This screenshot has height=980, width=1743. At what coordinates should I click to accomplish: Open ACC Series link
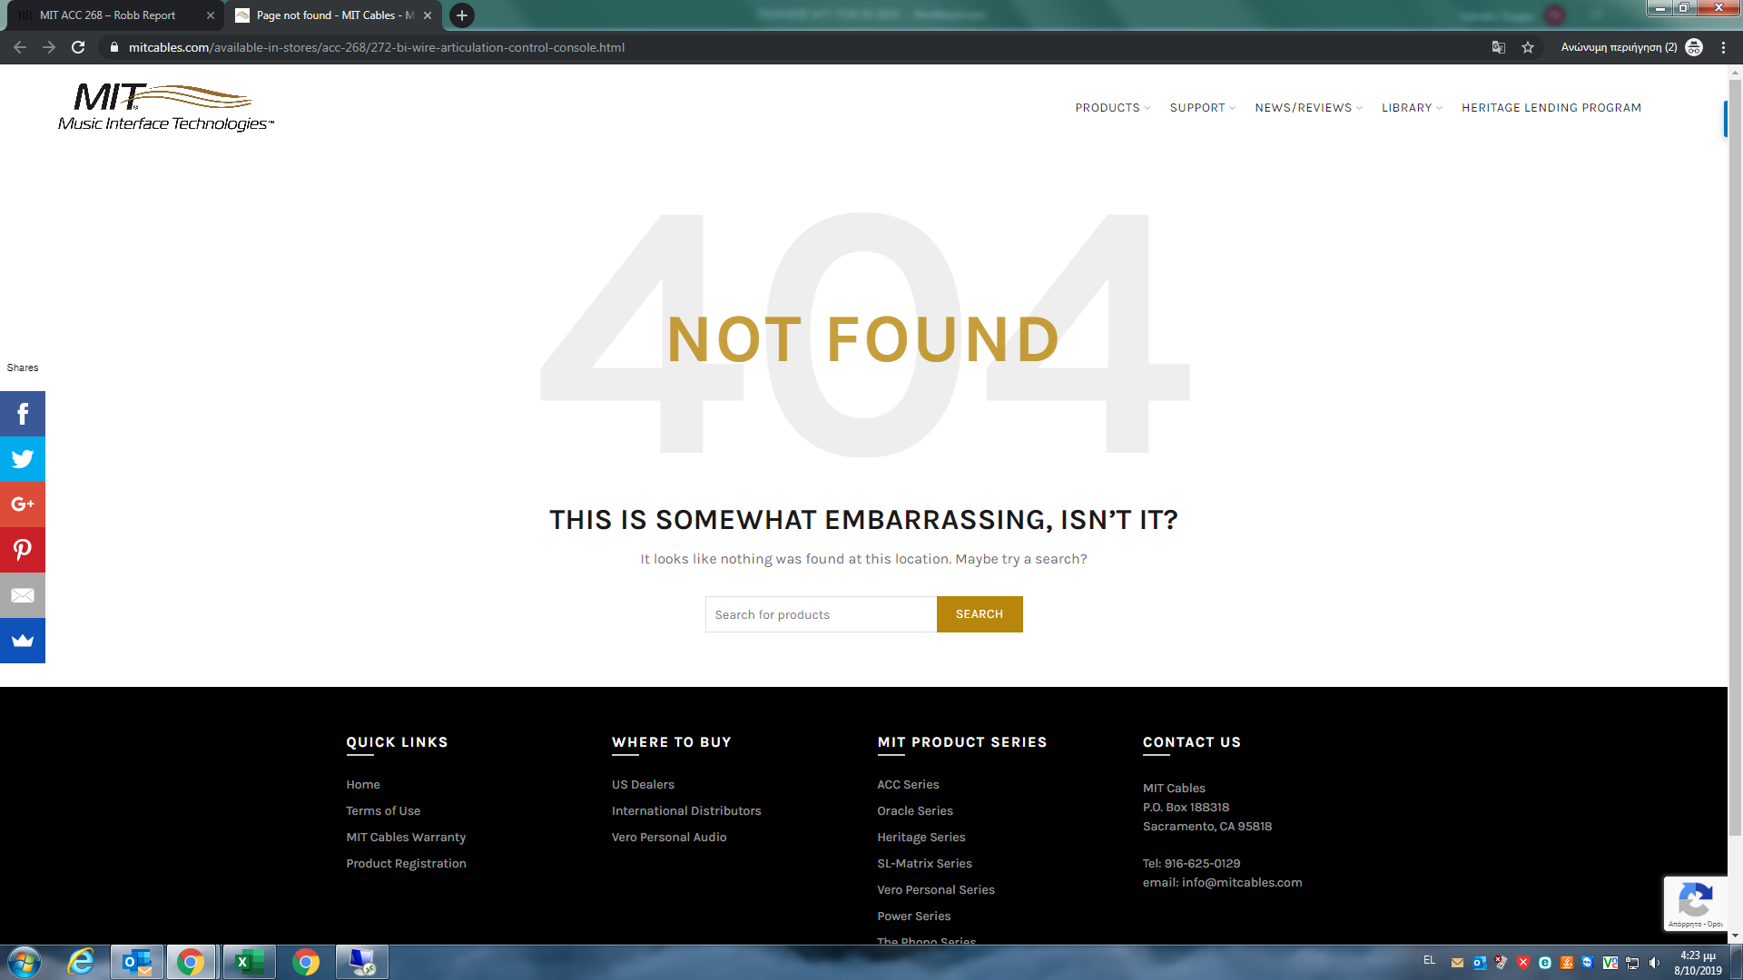(x=908, y=785)
